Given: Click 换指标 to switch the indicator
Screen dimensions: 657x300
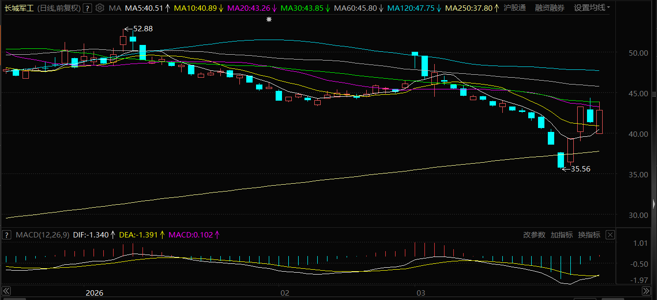Looking at the screenshot, I should point(589,235).
